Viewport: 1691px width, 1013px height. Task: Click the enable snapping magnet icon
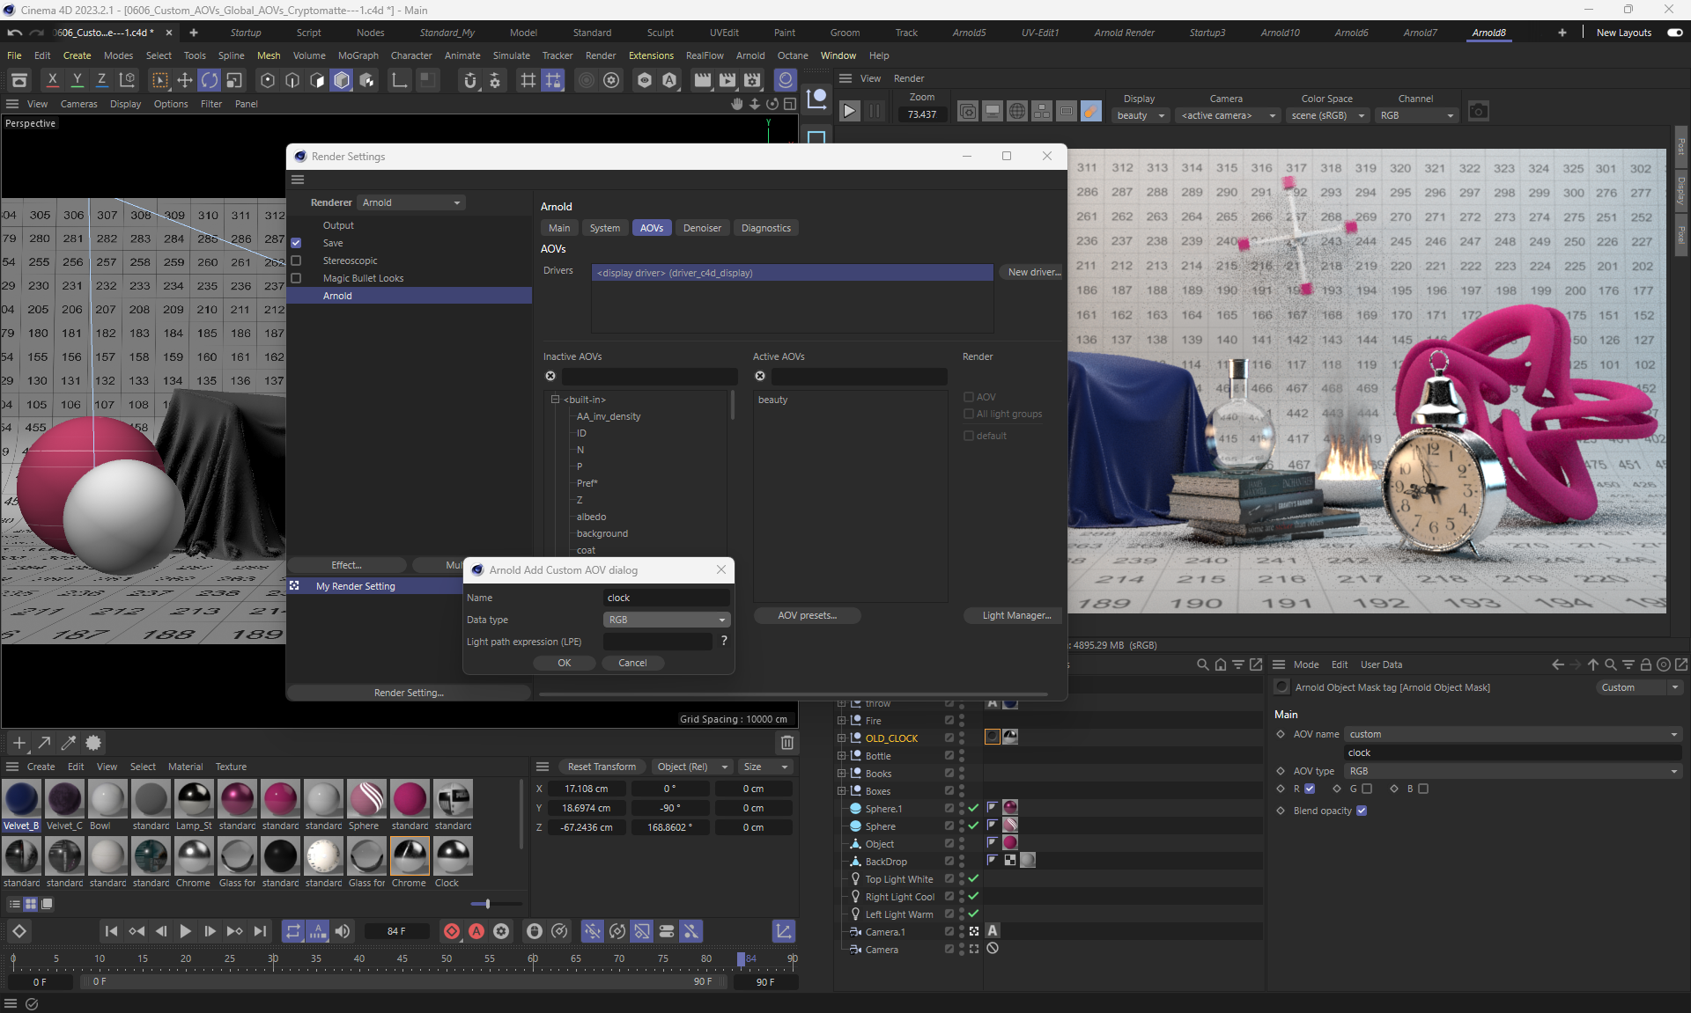pos(469,81)
